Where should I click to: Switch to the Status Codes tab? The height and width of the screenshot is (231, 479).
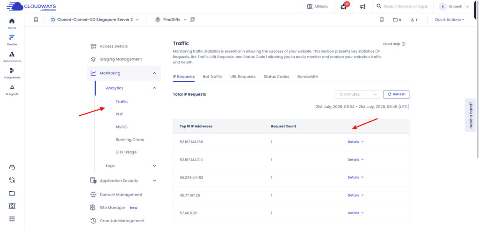click(x=276, y=77)
